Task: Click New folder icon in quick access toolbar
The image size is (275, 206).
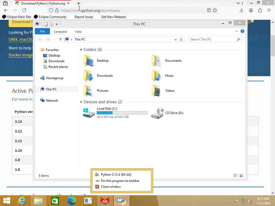Action: 52,24
